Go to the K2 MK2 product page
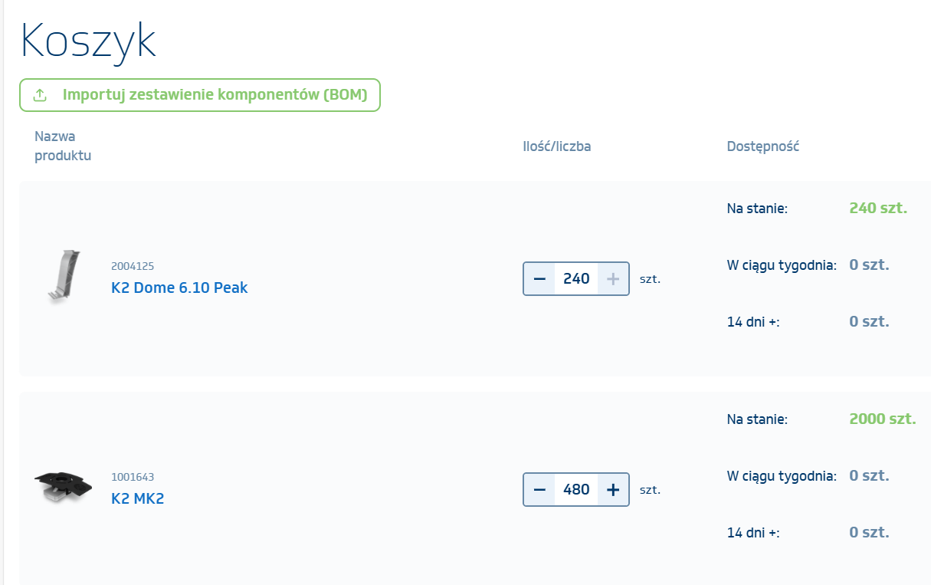The width and height of the screenshot is (931, 585). (138, 499)
